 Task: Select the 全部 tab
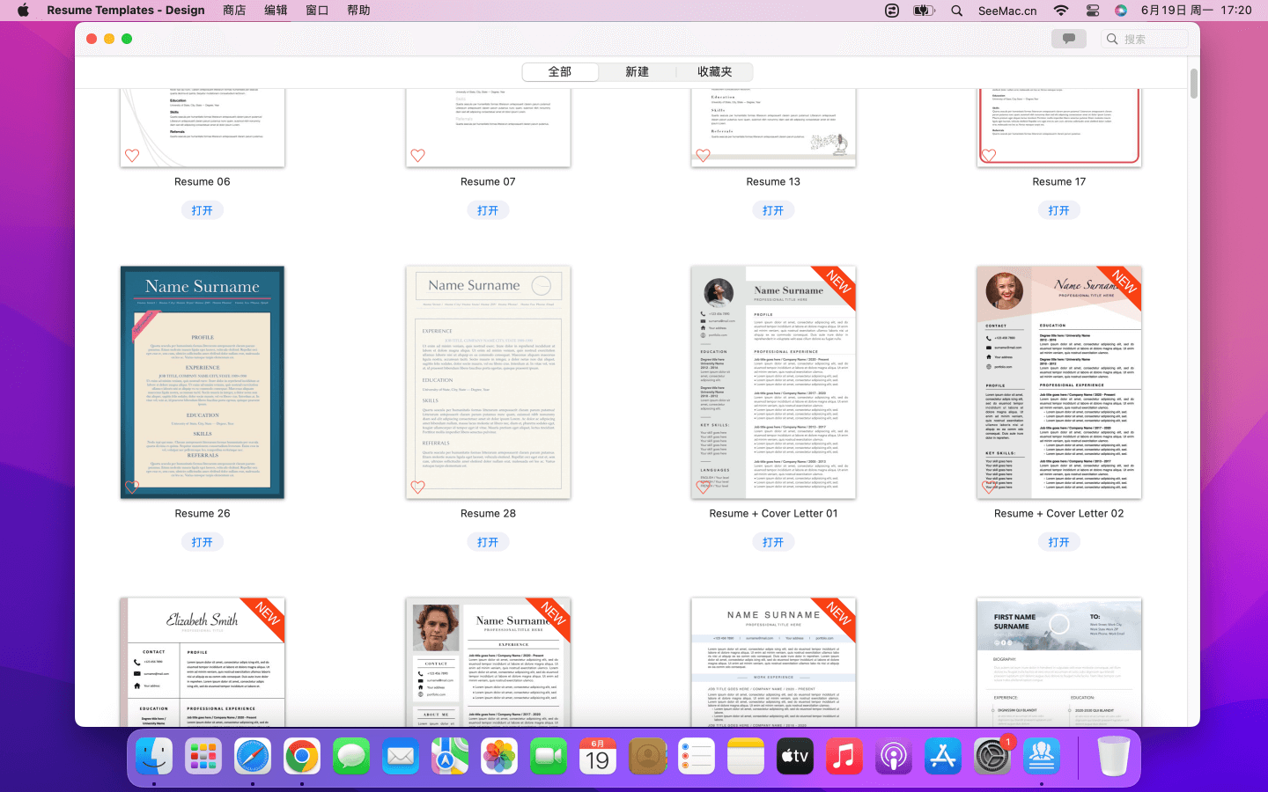point(560,72)
